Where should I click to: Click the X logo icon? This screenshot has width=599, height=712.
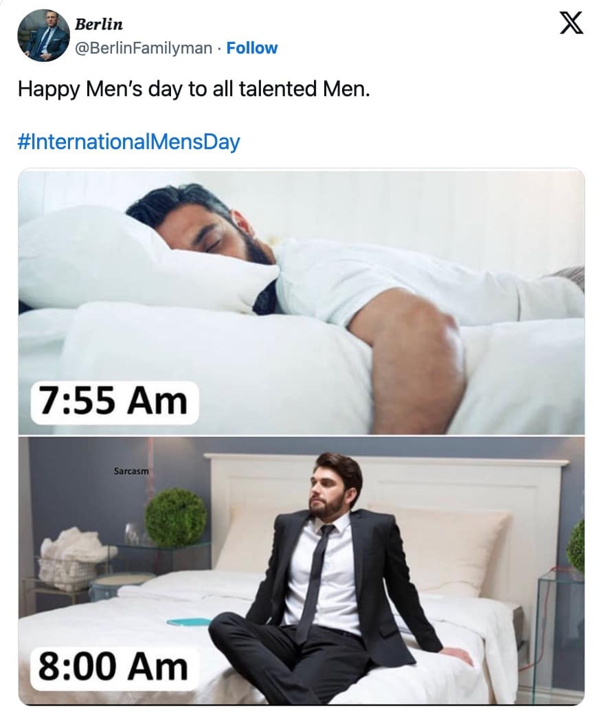pyautogui.click(x=572, y=23)
